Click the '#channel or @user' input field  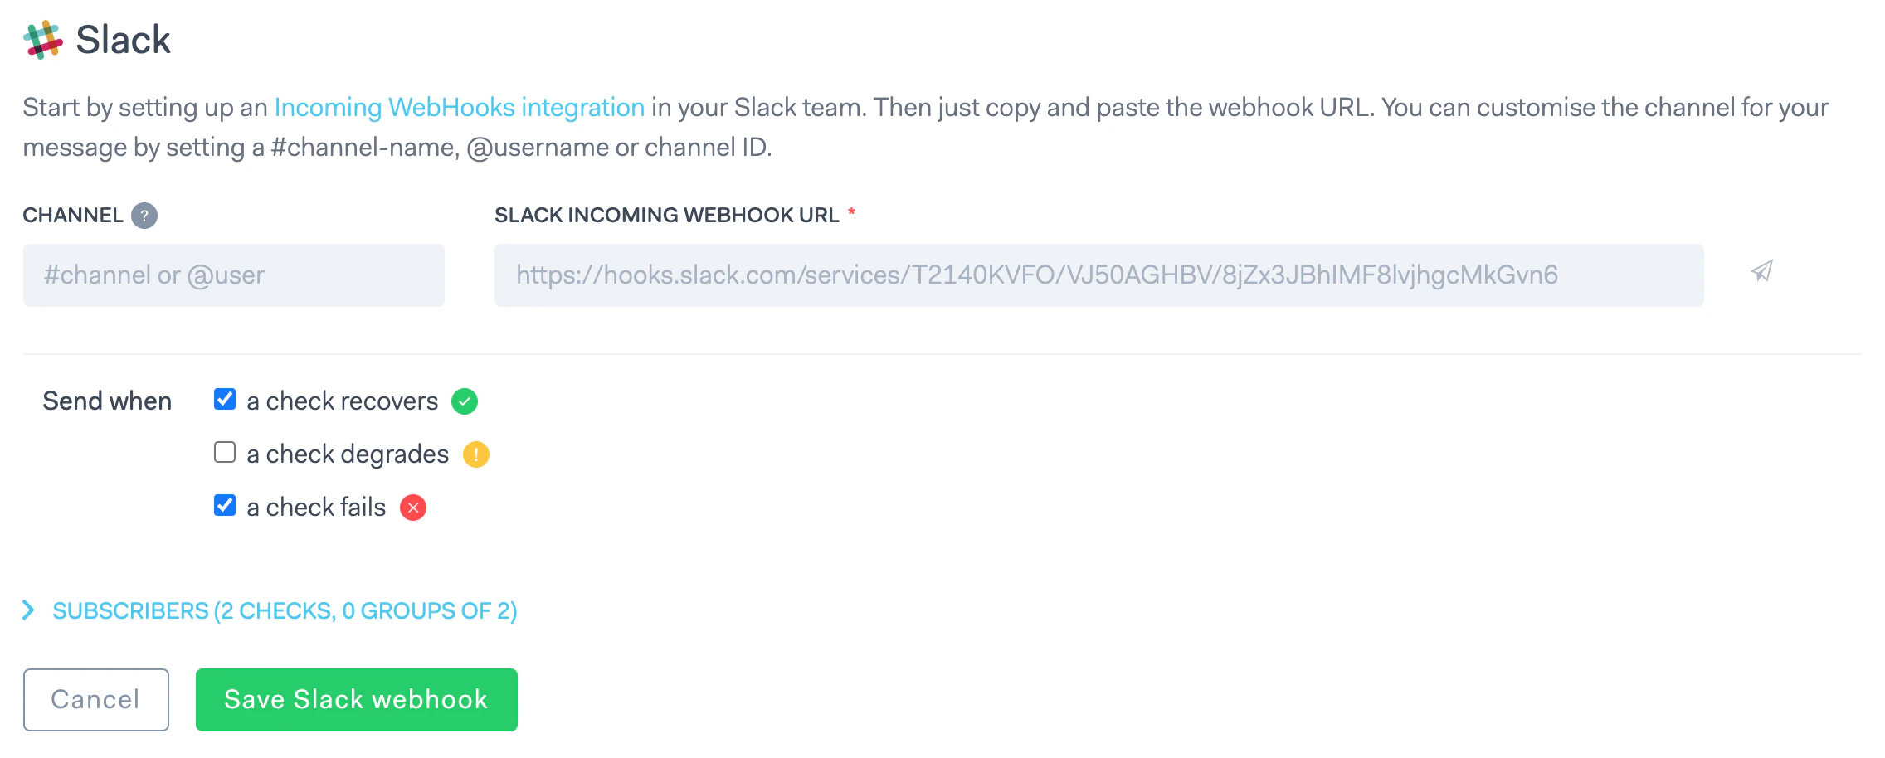pos(233,275)
